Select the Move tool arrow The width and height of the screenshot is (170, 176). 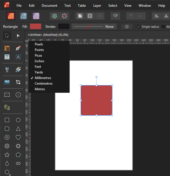7,36
